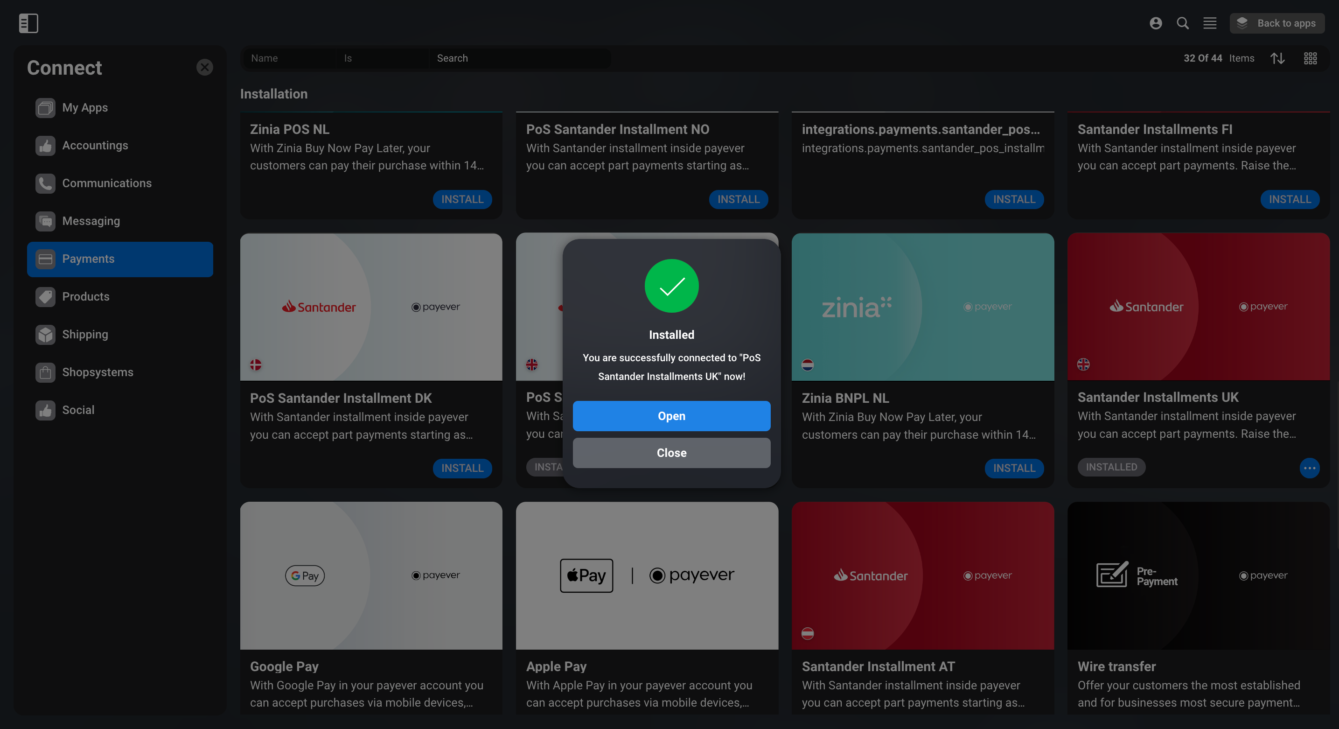Open Zinia BNPL NL thumbnail

point(923,307)
